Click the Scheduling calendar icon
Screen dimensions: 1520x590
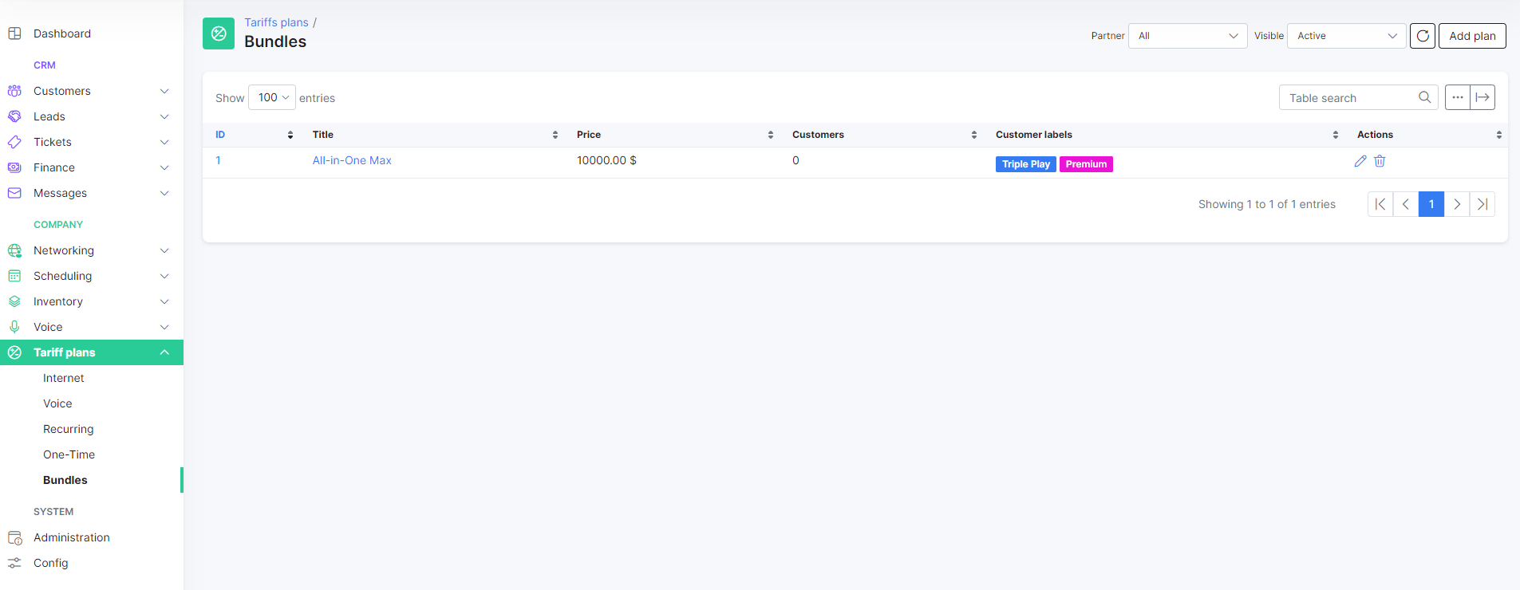(x=14, y=276)
